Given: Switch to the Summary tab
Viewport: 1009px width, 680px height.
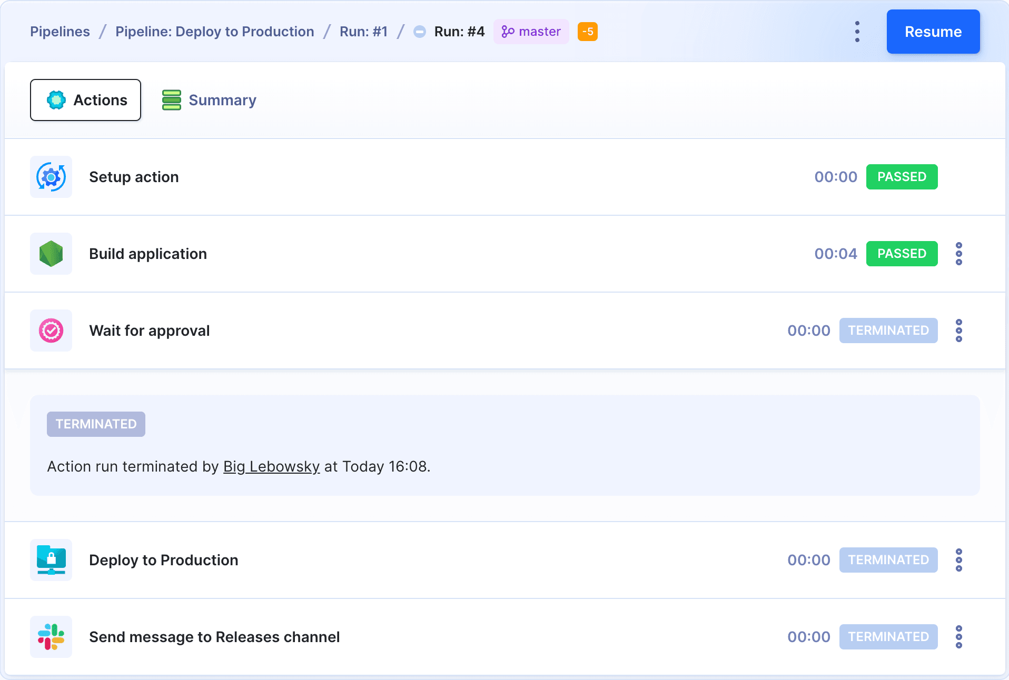Looking at the screenshot, I should (x=209, y=100).
